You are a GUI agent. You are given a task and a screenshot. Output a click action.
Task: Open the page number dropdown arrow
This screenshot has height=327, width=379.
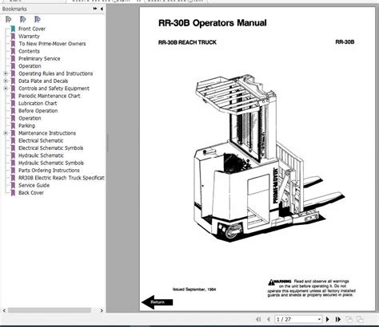tap(319, 319)
